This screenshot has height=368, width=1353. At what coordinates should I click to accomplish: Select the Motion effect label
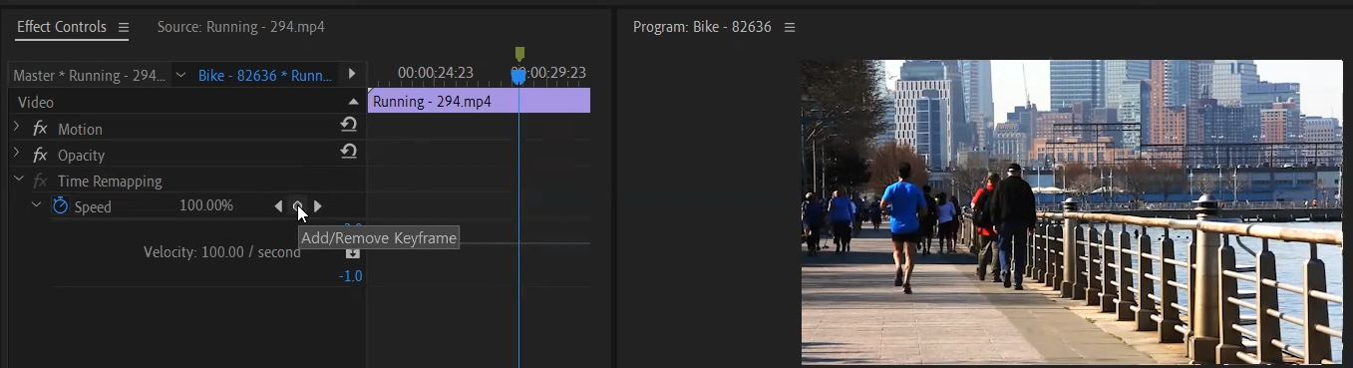click(x=80, y=129)
